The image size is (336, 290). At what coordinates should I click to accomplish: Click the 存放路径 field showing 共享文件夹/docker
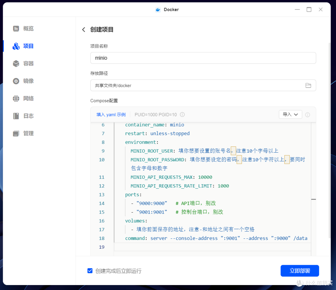coord(203,85)
